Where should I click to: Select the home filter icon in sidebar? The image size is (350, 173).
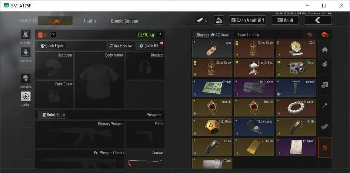[x=325, y=50]
